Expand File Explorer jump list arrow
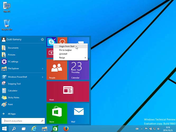176x132 pixels. tap(43, 69)
